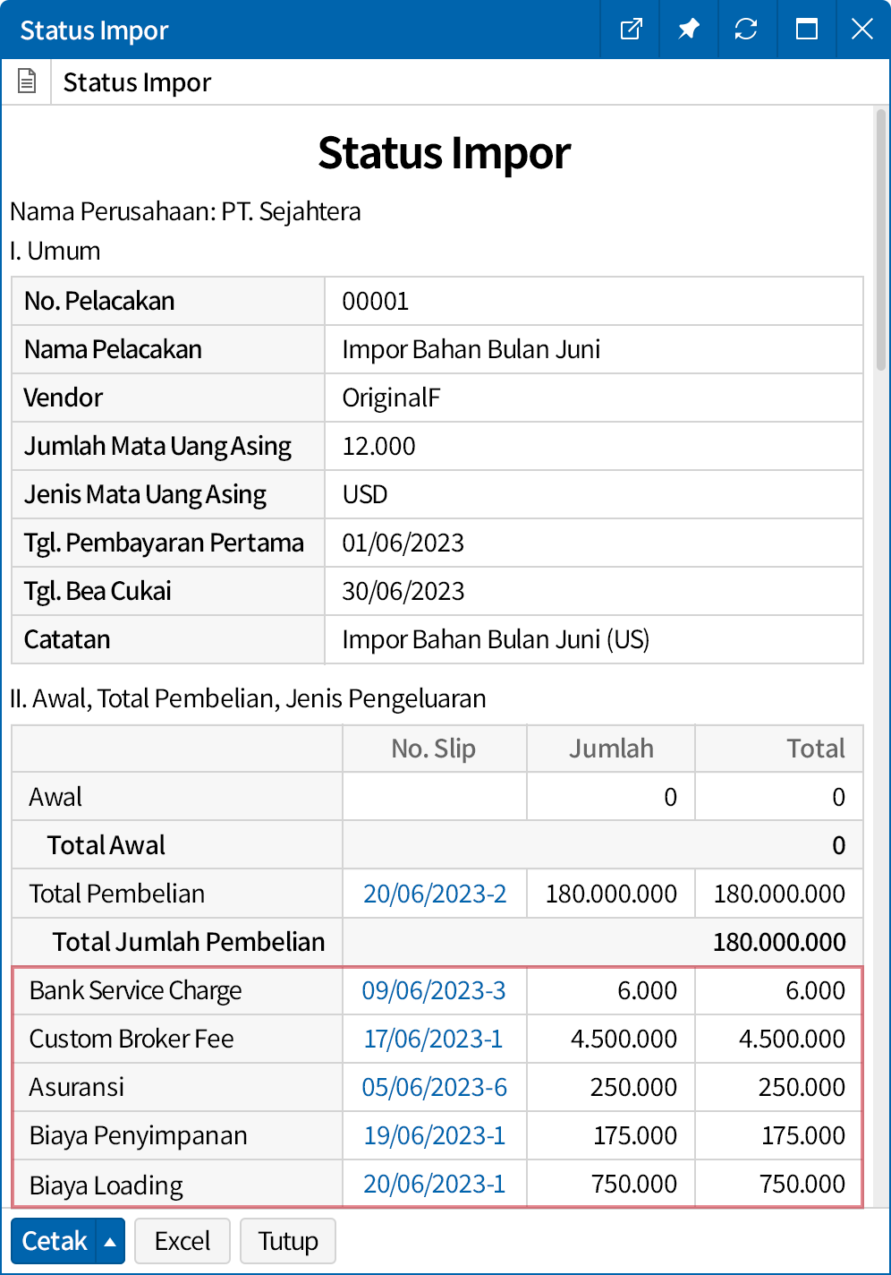The width and height of the screenshot is (891, 1275).
Task: Pin the Status Impor window
Action: coord(689,30)
